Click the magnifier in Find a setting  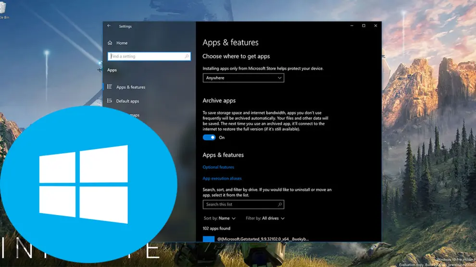click(187, 57)
